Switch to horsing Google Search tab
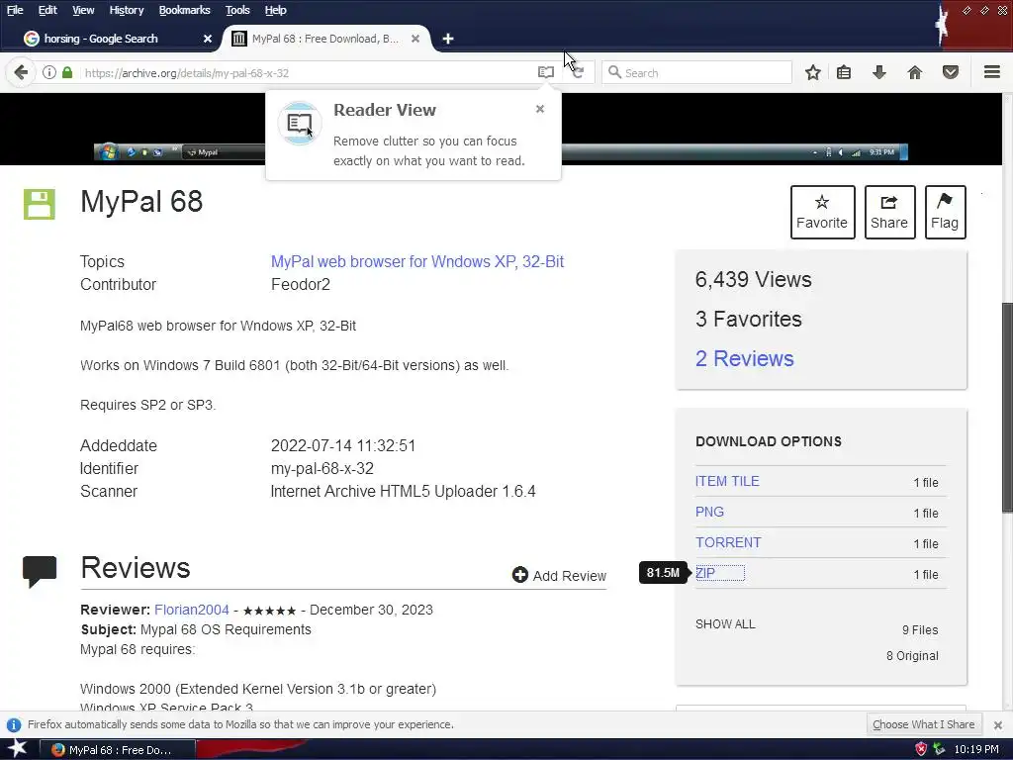The height and width of the screenshot is (760, 1013). pyautogui.click(x=117, y=39)
